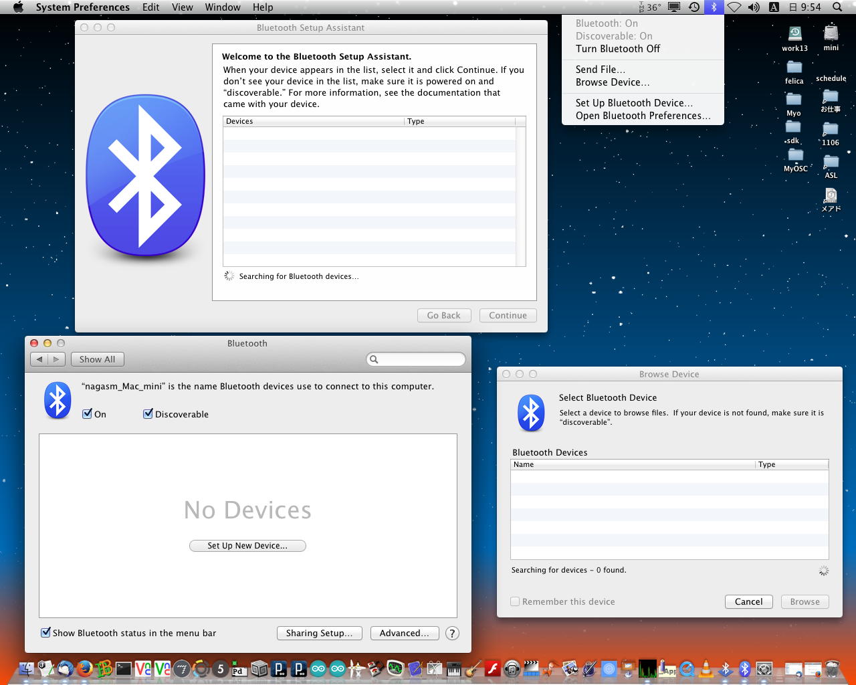
Task: Select the sdk folder on desktop
Action: tap(792, 132)
